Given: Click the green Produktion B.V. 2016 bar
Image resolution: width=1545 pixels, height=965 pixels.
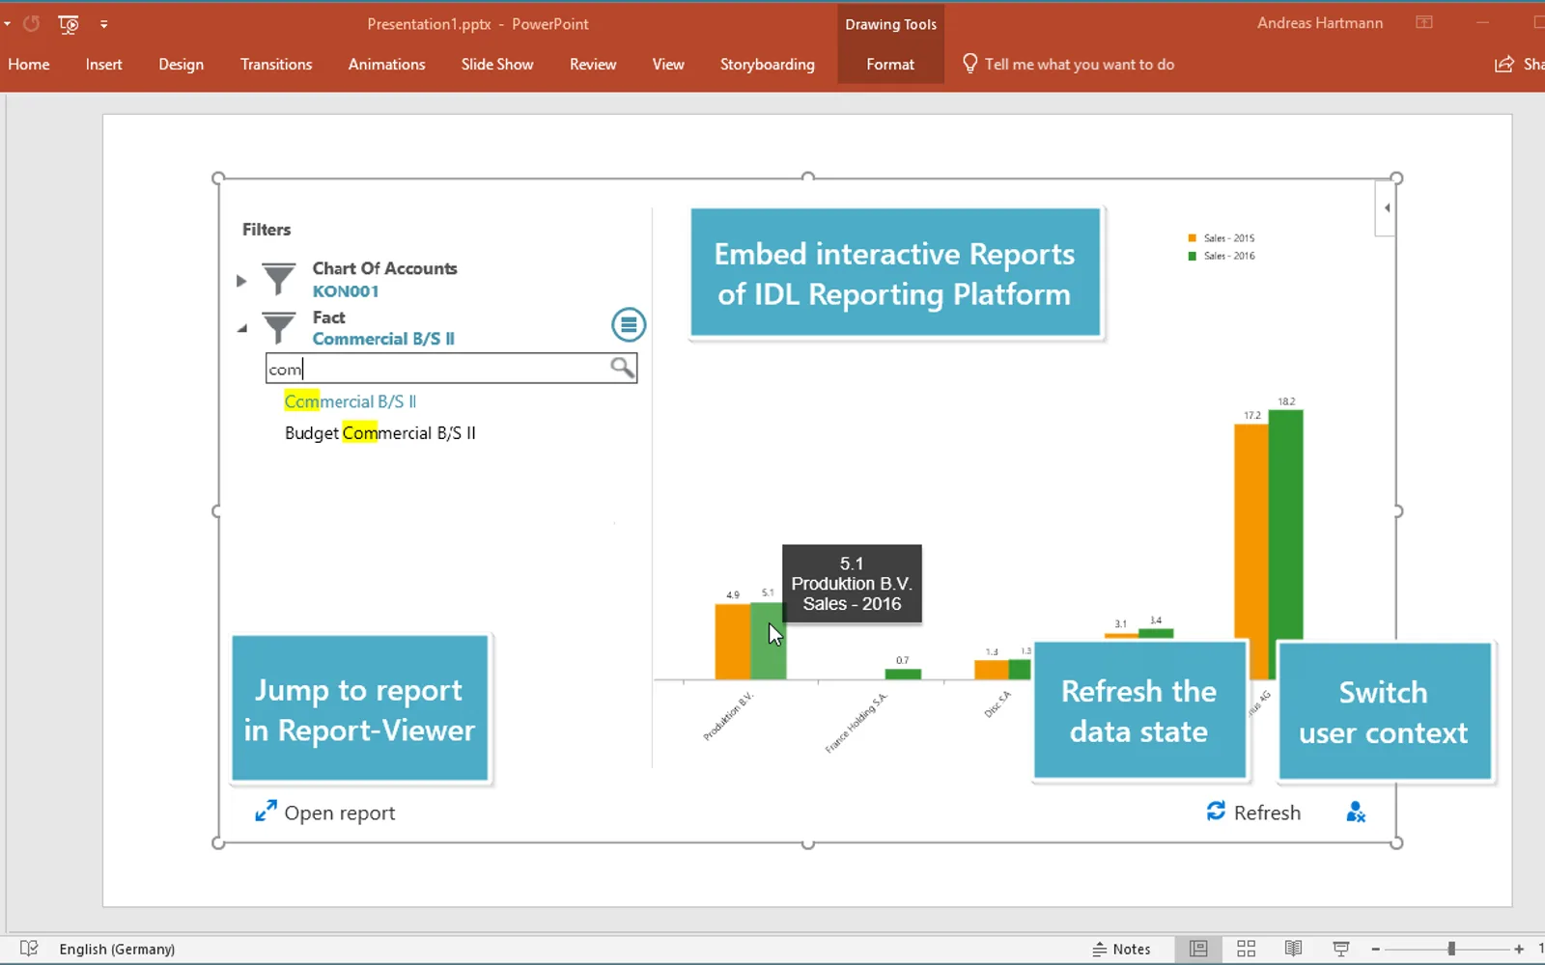Looking at the screenshot, I should click(768, 641).
